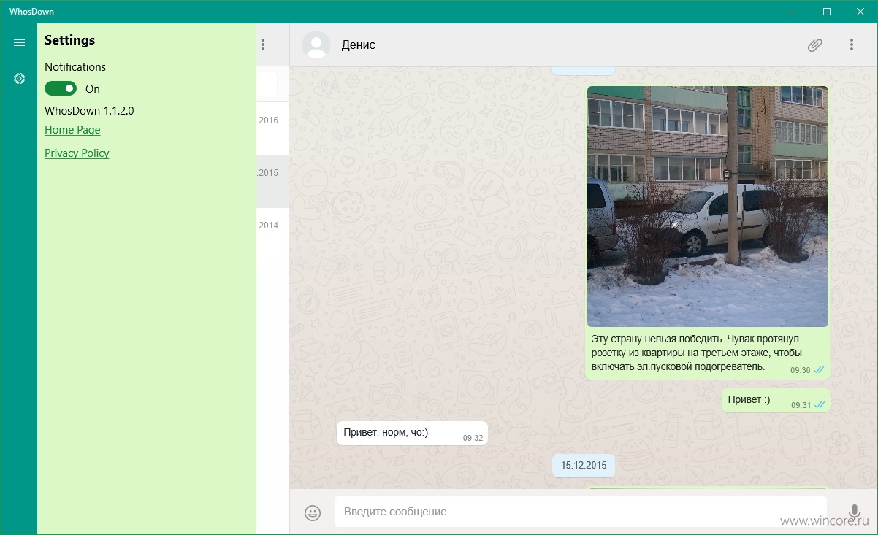Open the Home Page link
Image resolution: width=878 pixels, height=535 pixels.
click(x=72, y=130)
